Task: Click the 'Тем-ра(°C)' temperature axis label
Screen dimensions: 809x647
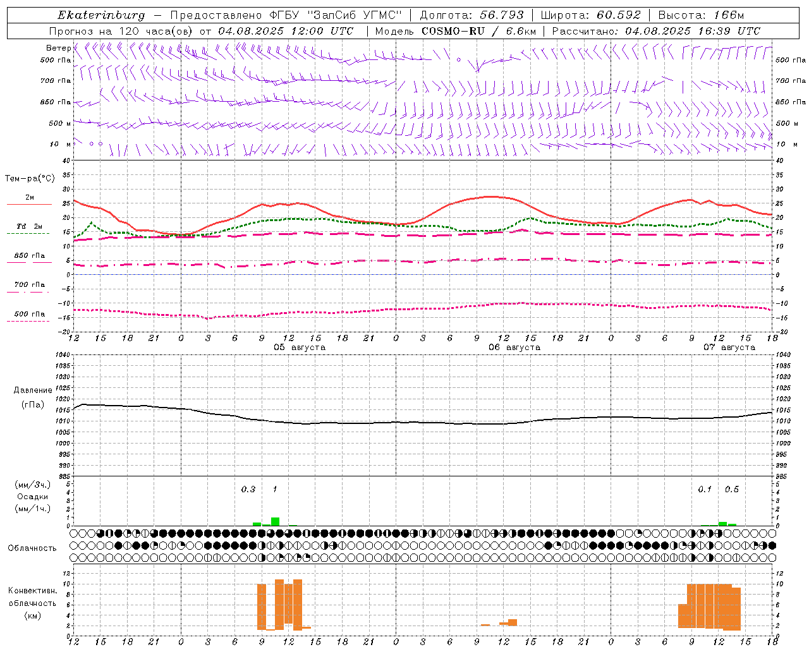Action: [30, 179]
